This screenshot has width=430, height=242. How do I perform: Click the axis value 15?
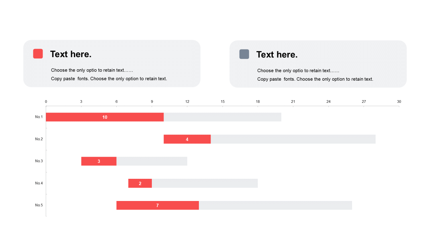222,102
